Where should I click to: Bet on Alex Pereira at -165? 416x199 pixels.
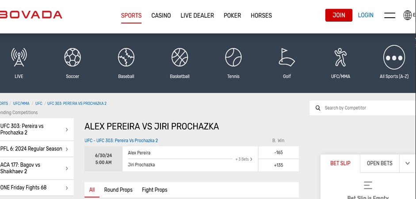click(x=279, y=153)
